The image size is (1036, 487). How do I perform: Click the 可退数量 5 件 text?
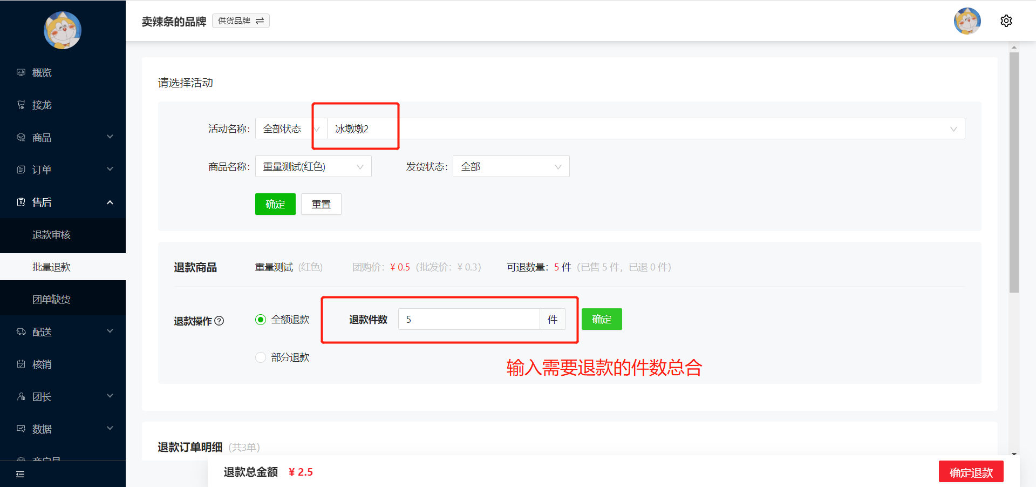[x=539, y=267]
